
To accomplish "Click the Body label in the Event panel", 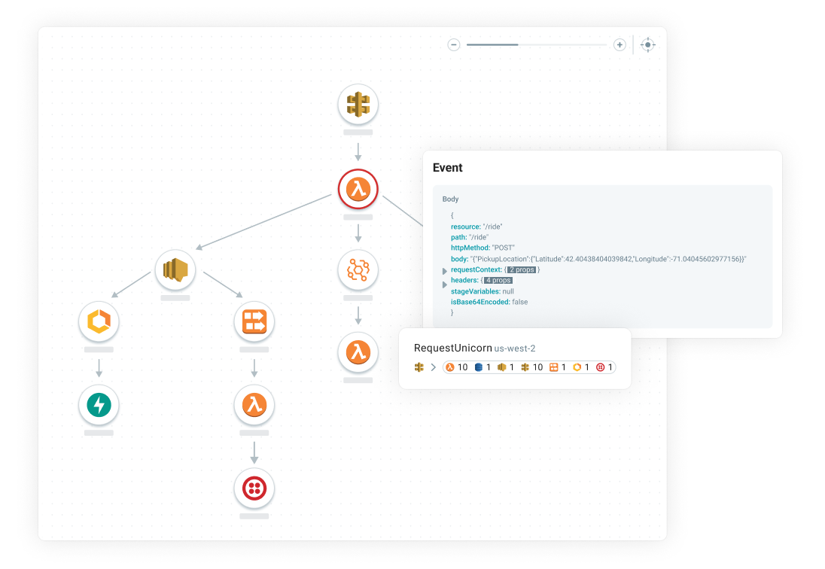I will pos(450,199).
